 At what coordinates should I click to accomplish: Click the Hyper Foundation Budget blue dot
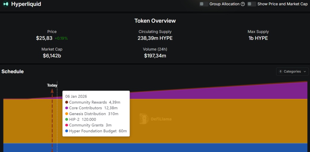(x=67, y=131)
